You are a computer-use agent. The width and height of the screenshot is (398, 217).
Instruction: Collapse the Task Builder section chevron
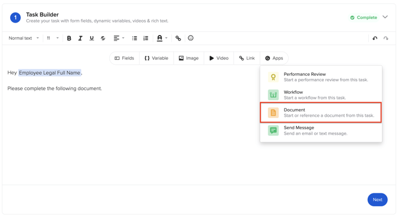[x=385, y=17]
